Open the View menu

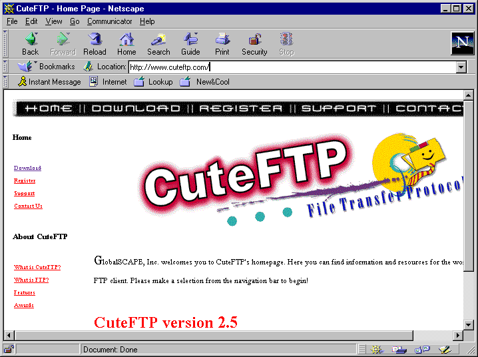coord(54,21)
